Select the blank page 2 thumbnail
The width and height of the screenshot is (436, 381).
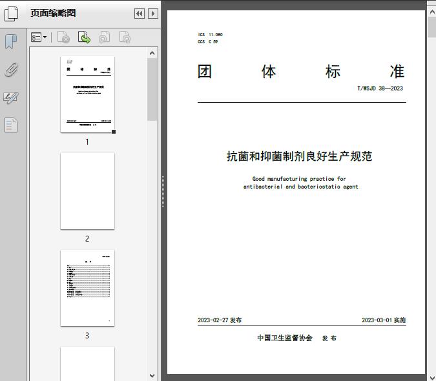tap(87, 191)
